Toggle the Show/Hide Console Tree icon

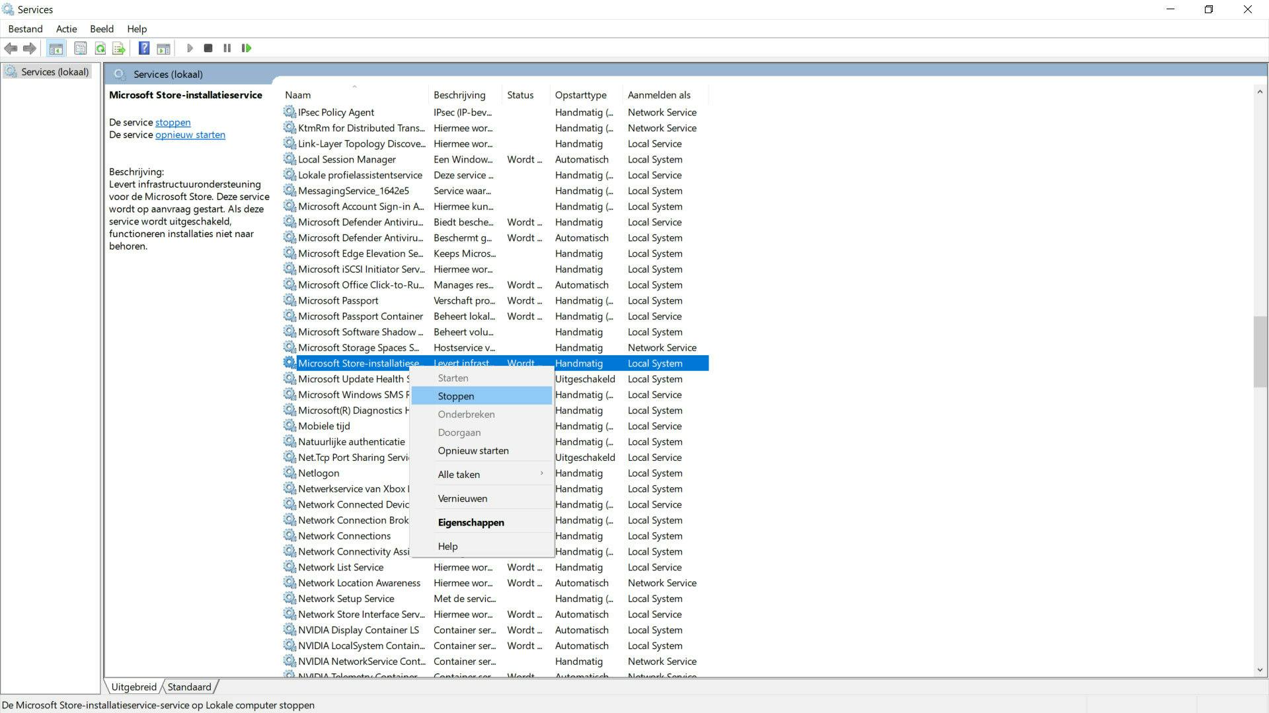[56, 48]
